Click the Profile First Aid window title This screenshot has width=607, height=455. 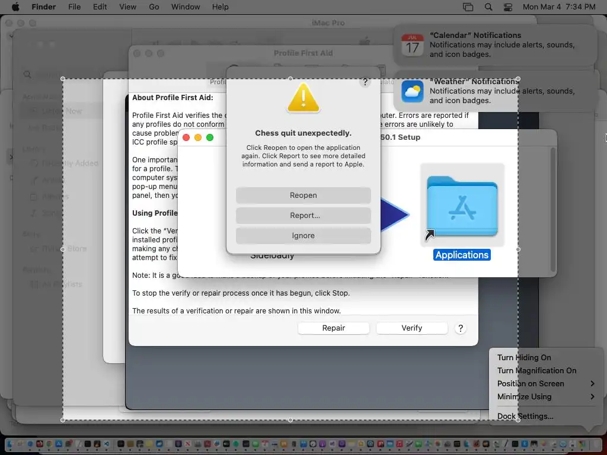click(303, 53)
